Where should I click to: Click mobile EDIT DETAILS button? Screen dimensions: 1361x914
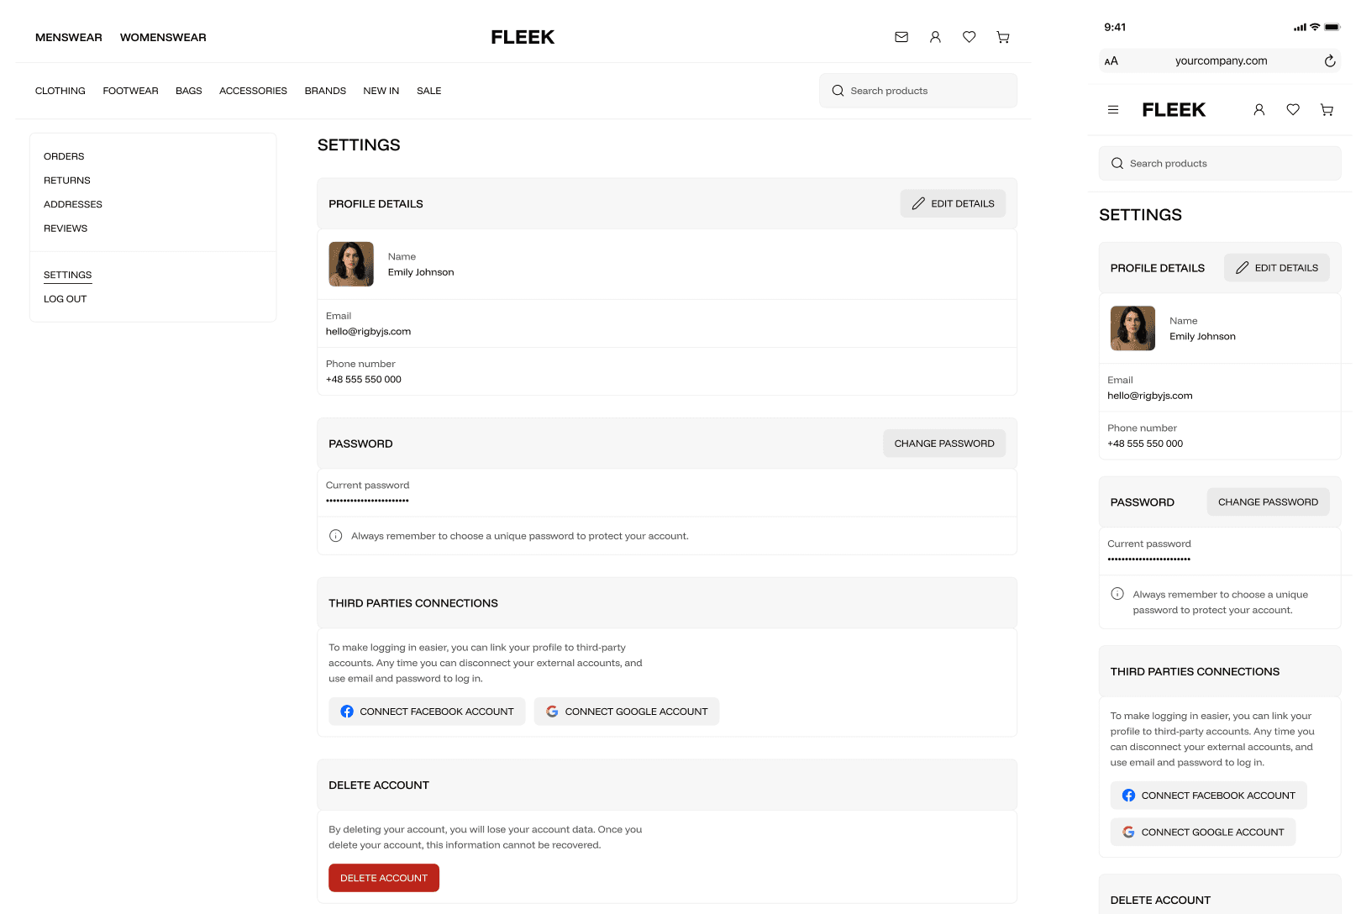point(1277,268)
